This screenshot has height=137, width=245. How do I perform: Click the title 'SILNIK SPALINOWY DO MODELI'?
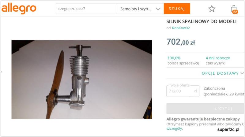click(202, 21)
